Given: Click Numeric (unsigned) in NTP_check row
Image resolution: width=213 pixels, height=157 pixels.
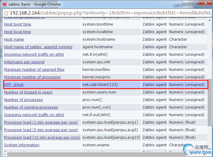Looking at the screenshot, I should (x=187, y=84).
